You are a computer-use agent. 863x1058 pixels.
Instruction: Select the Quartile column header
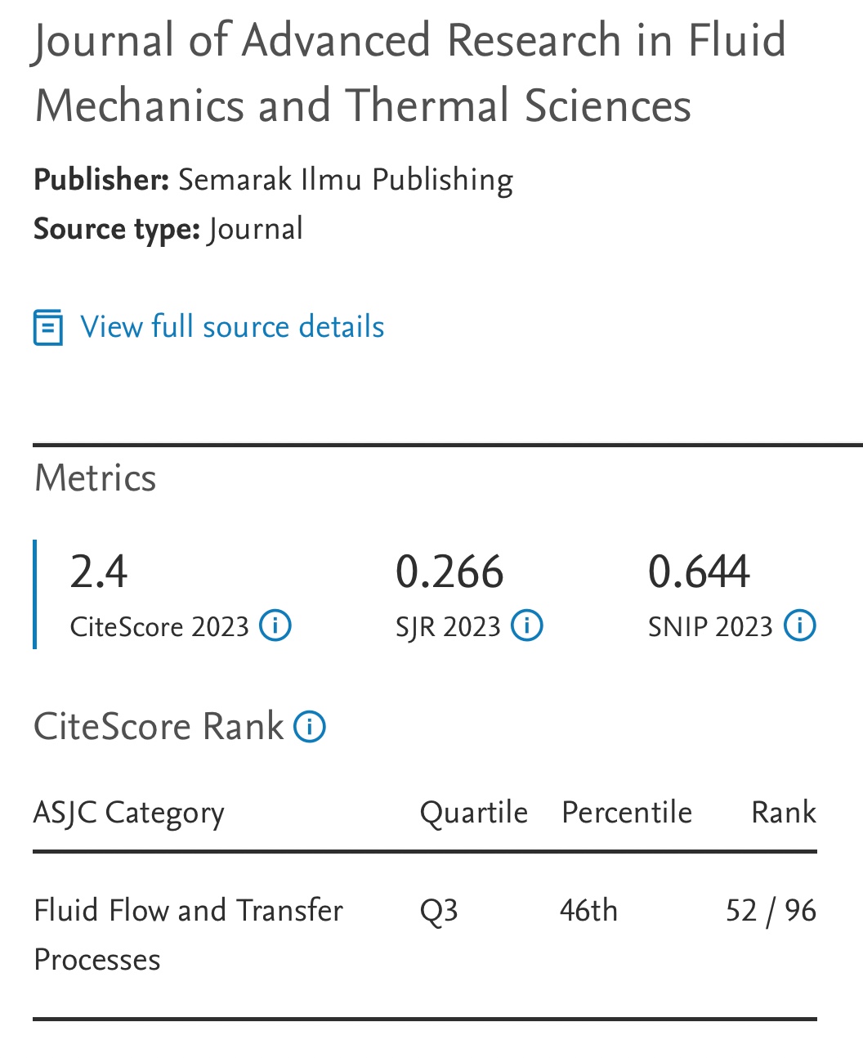pos(473,813)
